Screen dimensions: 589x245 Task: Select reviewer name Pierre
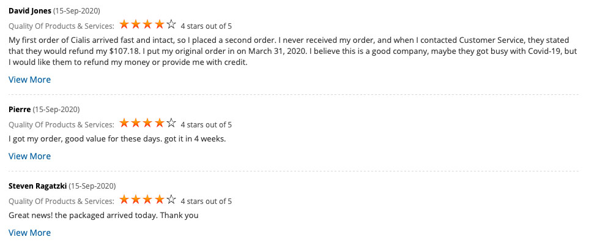20,110
